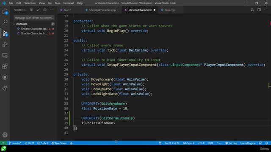Open the View menu
Image resolution: width=271 pixels, height=152 pixels.
click(x=41, y=3)
